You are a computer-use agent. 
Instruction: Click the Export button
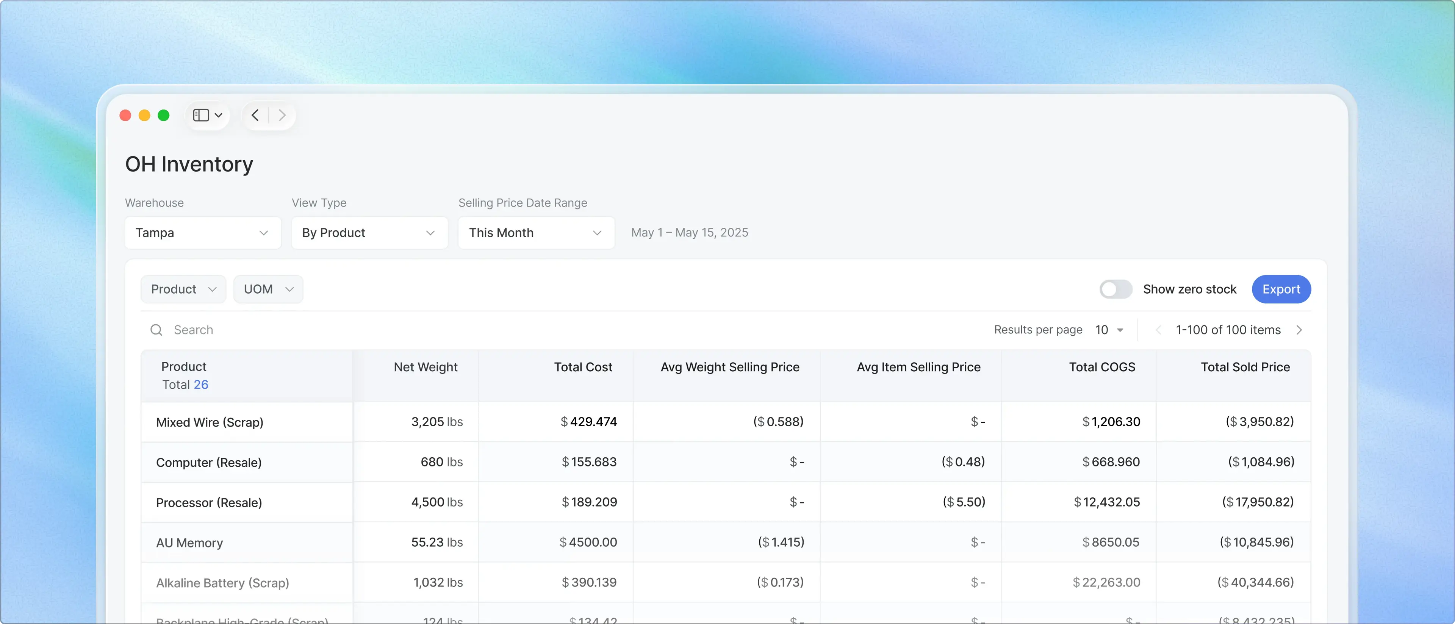1281,289
